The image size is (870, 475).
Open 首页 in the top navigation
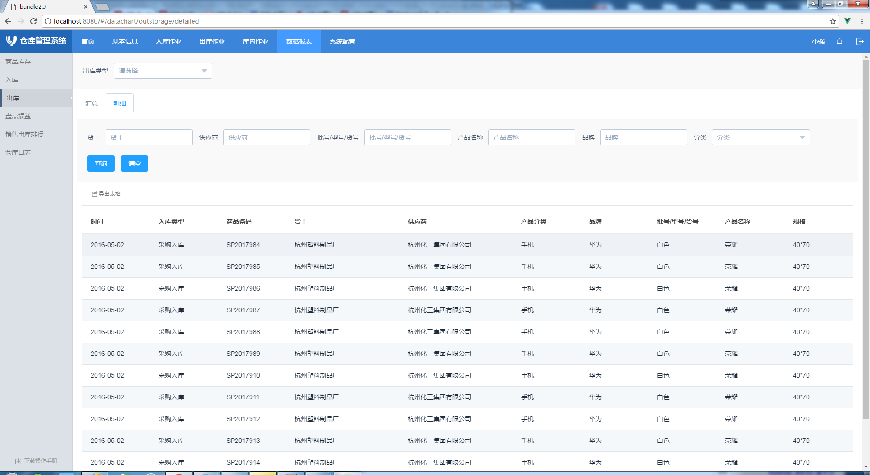coord(88,41)
